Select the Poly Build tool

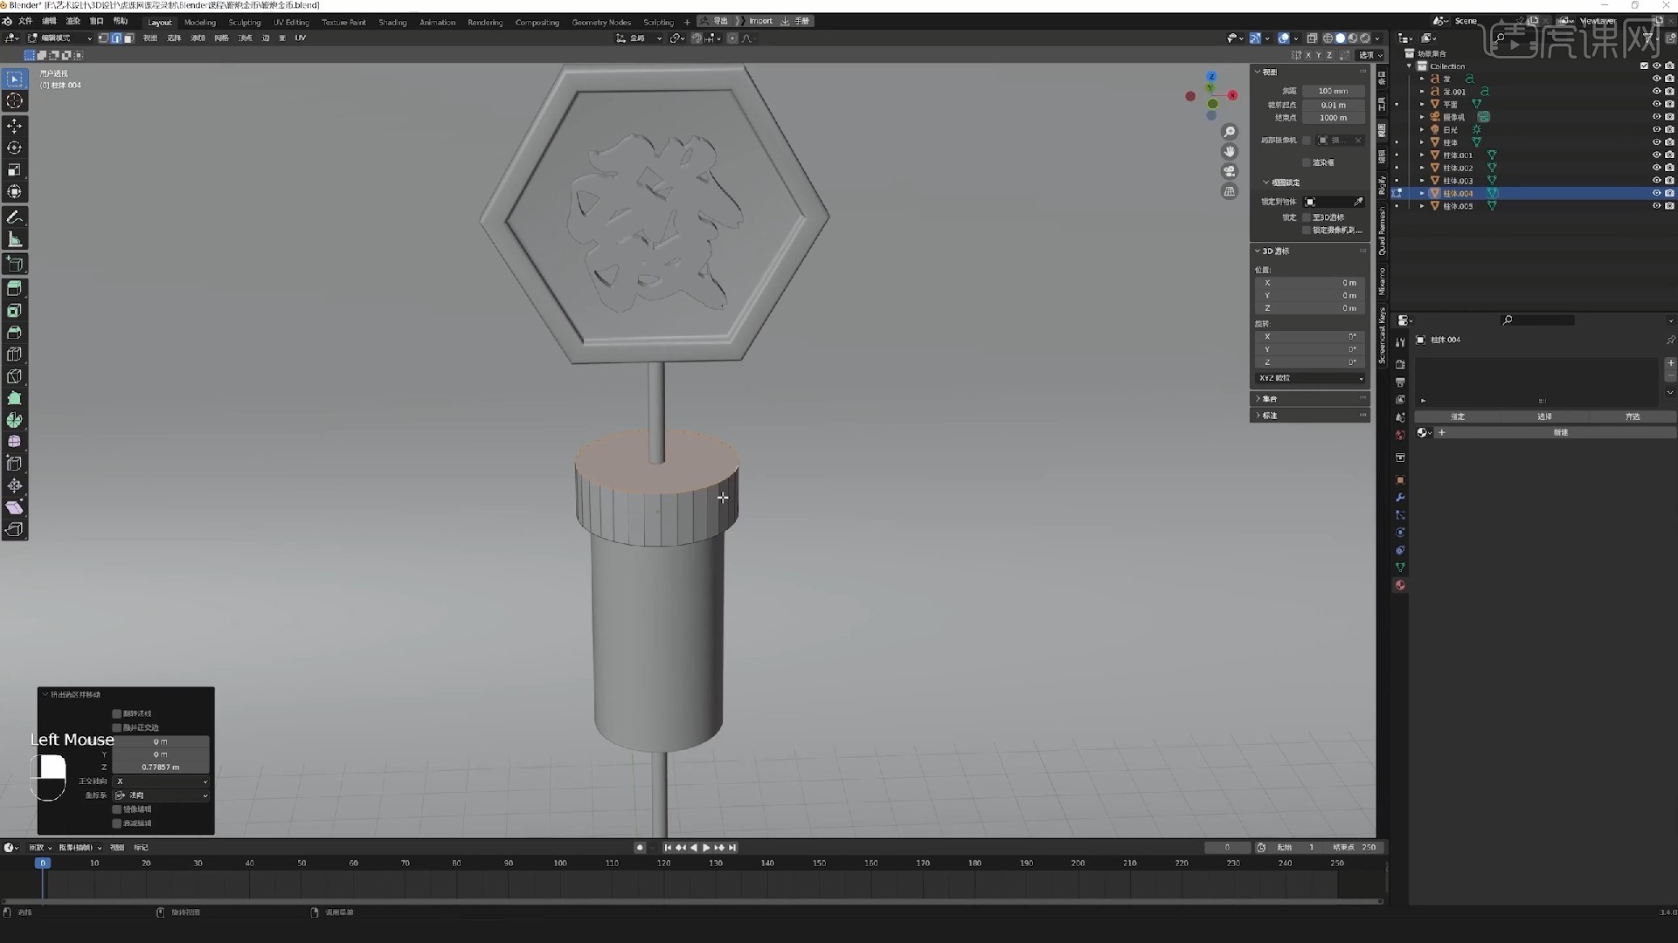point(15,398)
